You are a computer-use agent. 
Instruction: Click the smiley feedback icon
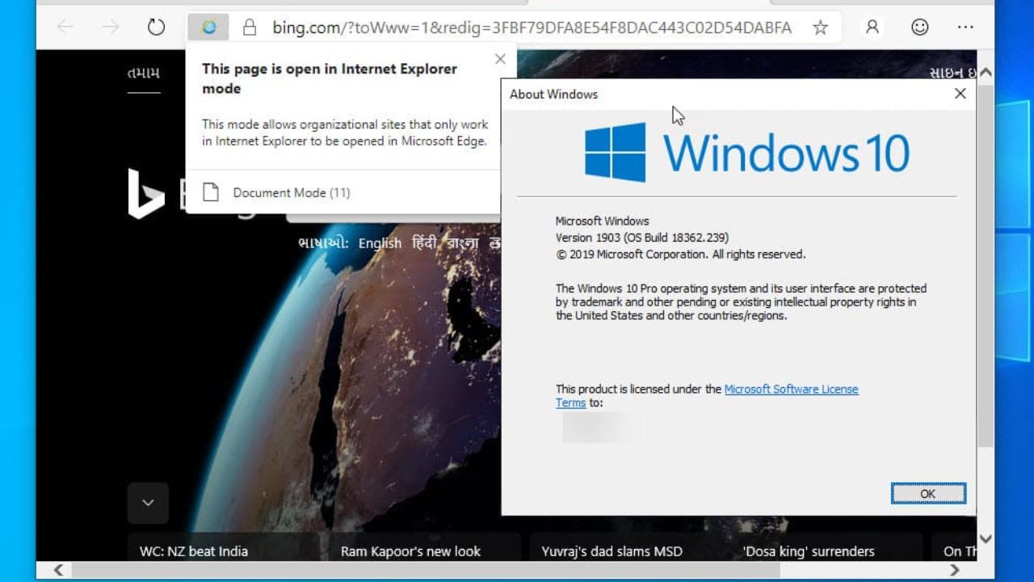[920, 27]
